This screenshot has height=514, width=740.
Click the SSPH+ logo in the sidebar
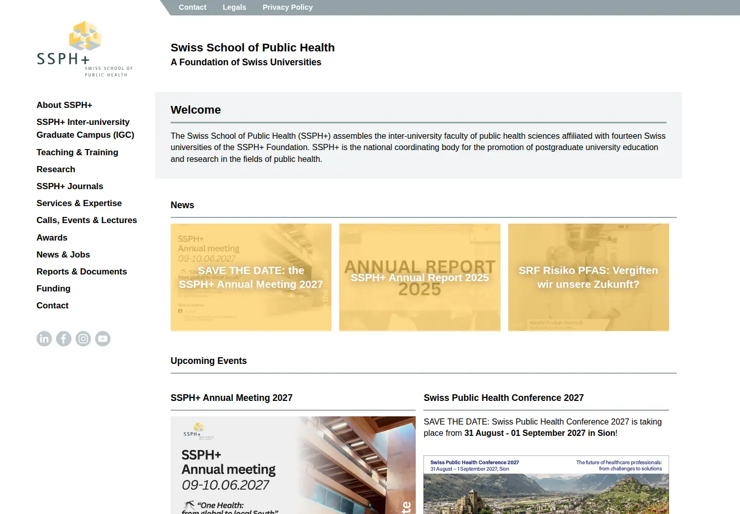[x=85, y=49]
